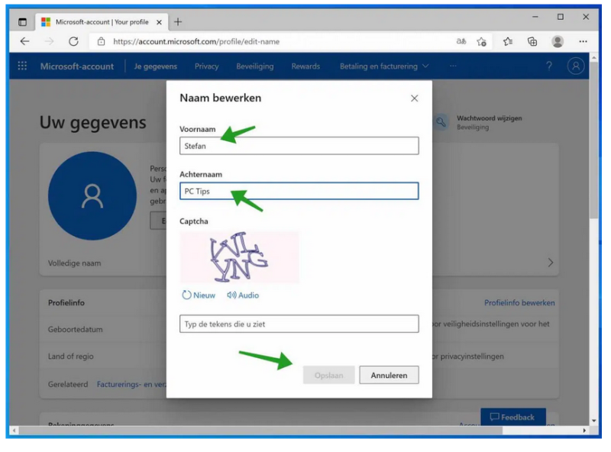
Task: Click the Facturerings- en verzendadressen link
Action: click(x=131, y=384)
